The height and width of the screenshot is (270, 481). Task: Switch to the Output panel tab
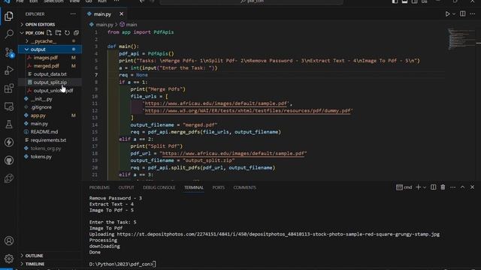(x=126, y=187)
